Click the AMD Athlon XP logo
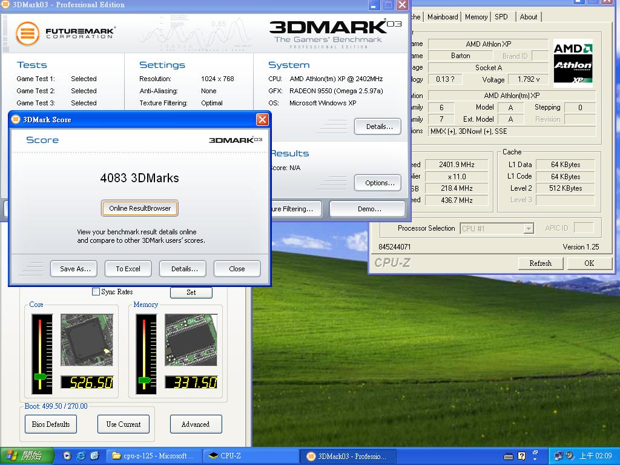This screenshot has width=620, height=465. point(573,63)
